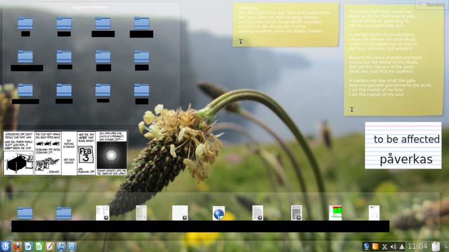Open the globe web file icon
This screenshot has height=252, width=449.
click(219, 213)
